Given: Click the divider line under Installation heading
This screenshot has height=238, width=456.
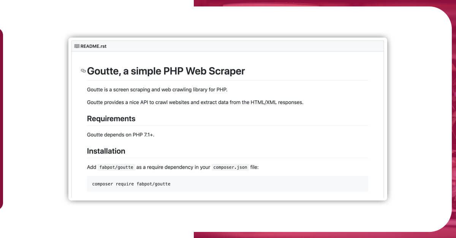Looking at the screenshot, I should tap(227, 158).
